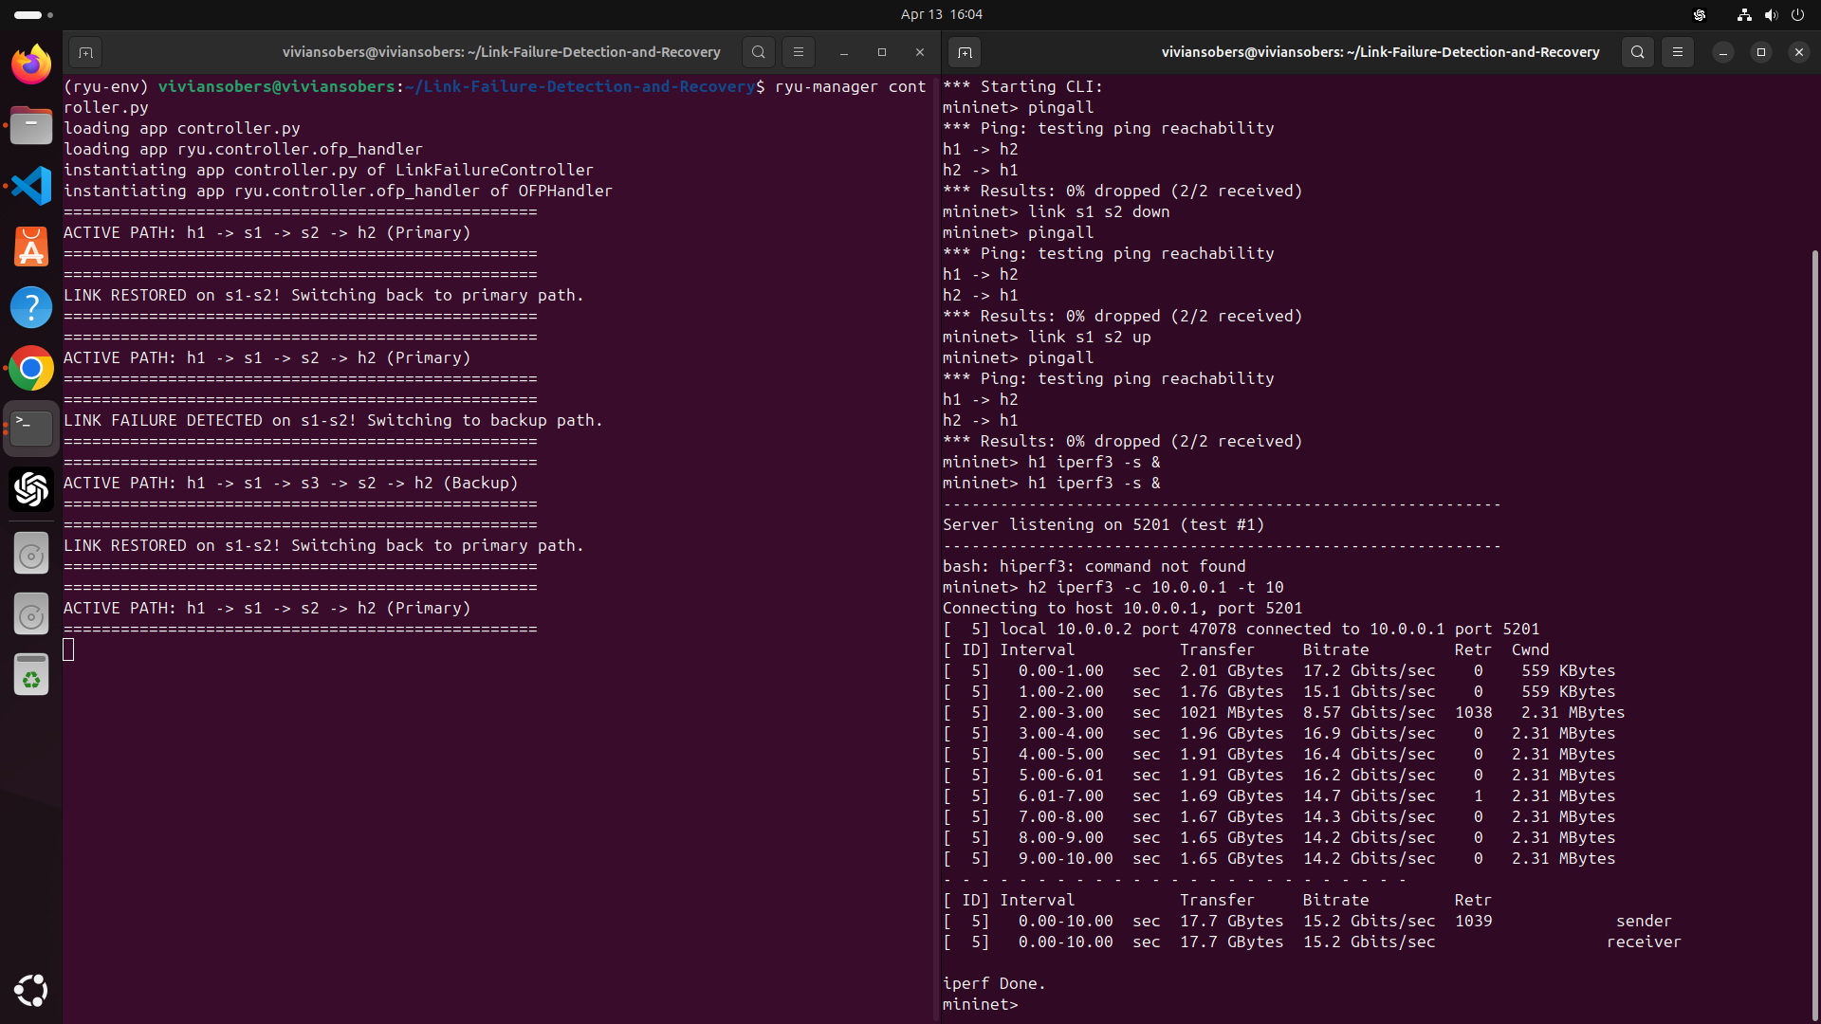This screenshot has width=1821, height=1024.
Task: Open the calendar by clicking the clock
Action: 941,14
